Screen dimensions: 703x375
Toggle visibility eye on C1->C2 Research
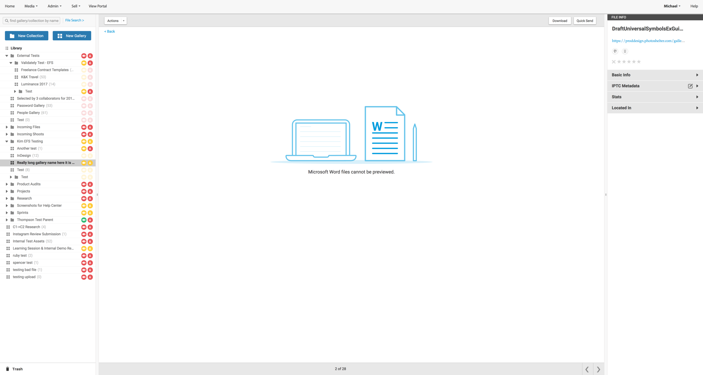[x=84, y=227]
